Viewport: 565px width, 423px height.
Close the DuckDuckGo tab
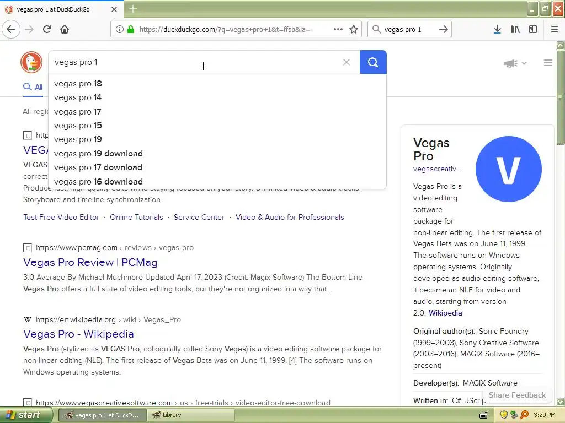click(x=114, y=9)
